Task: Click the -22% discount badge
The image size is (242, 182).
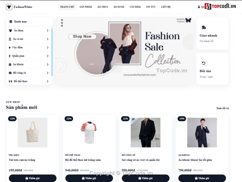Action: click(x=69, y=119)
